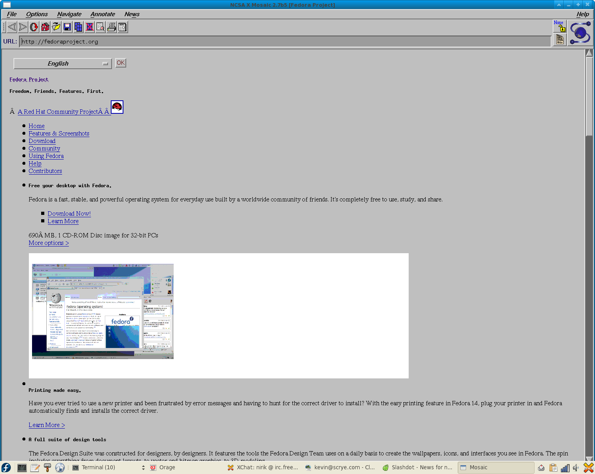Click the Help link in page list
This screenshot has height=474, width=595.
[x=35, y=164]
